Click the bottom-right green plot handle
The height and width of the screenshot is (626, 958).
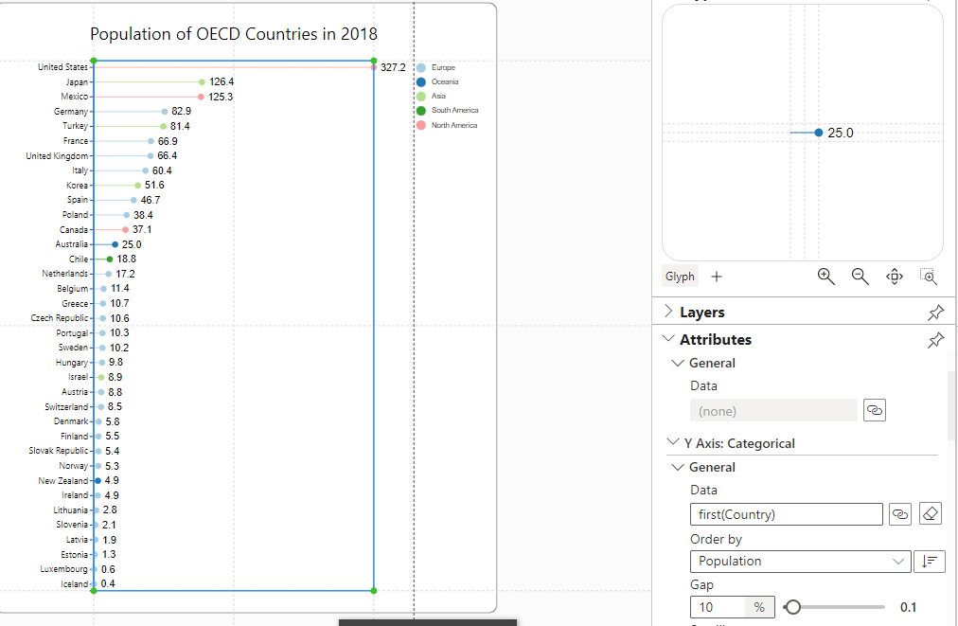[x=373, y=591]
